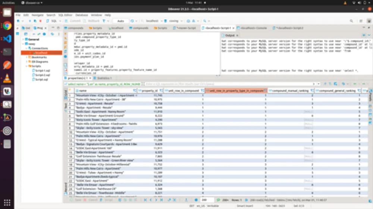Image resolution: width=373 pixels, height=209 pixels.
Task: Run the SQL statement from editor gutter
Action: tap(65, 34)
